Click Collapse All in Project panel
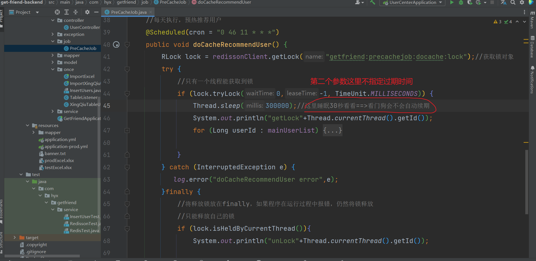This screenshot has width=536, height=261. 76,12
